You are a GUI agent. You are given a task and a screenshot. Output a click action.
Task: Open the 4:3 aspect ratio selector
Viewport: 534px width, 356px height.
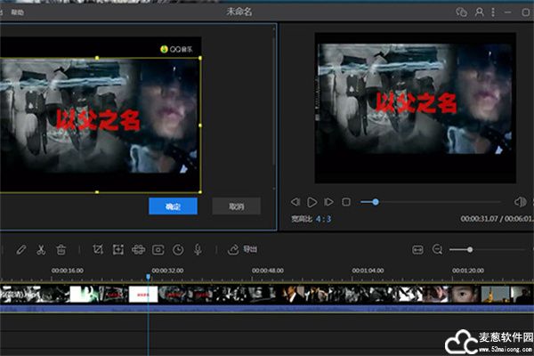[x=323, y=218]
